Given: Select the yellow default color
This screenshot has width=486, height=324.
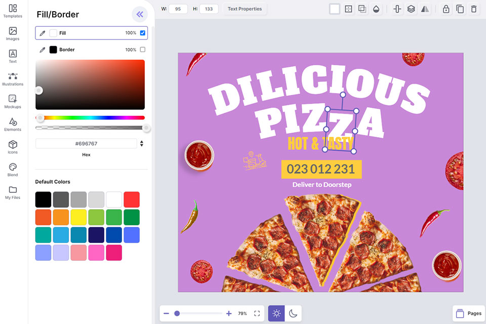Looking at the screenshot, I should point(78,217).
